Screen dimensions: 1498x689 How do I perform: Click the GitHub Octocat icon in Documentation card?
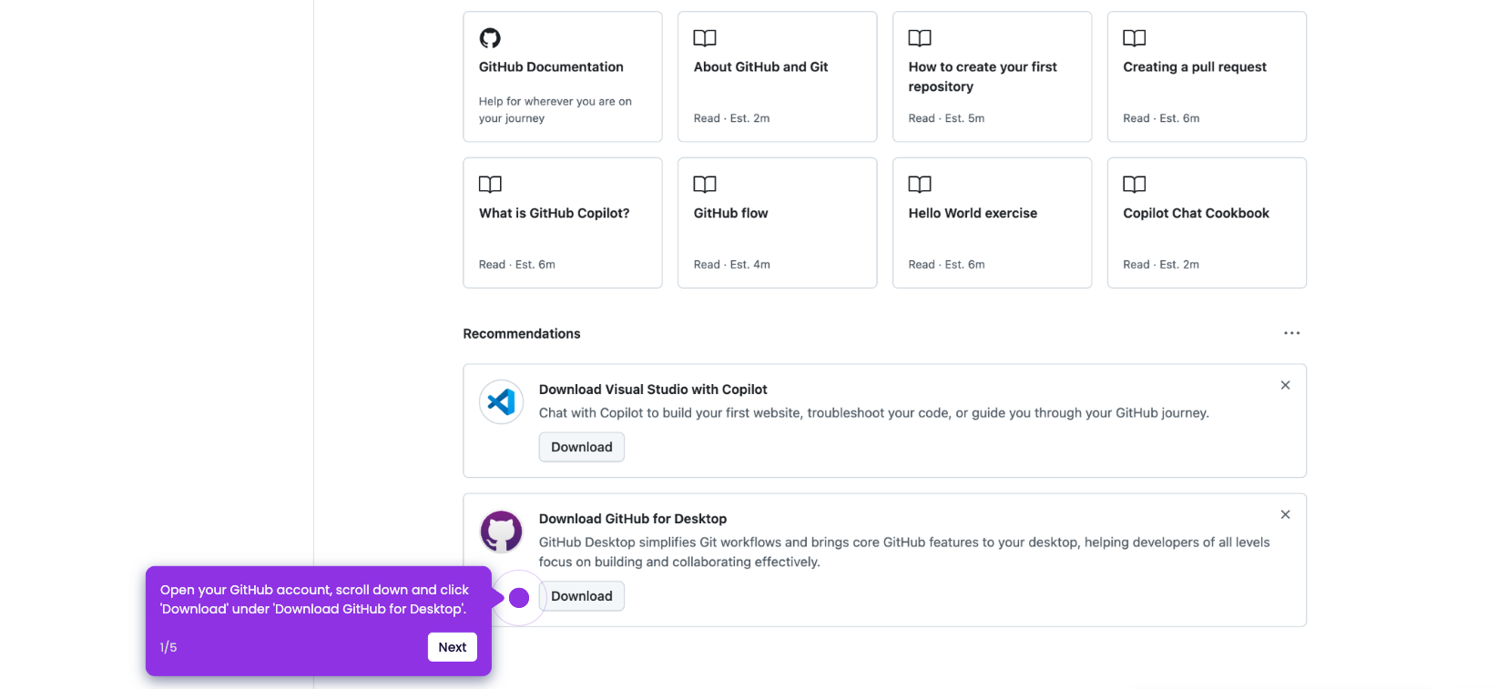tap(490, 38)
